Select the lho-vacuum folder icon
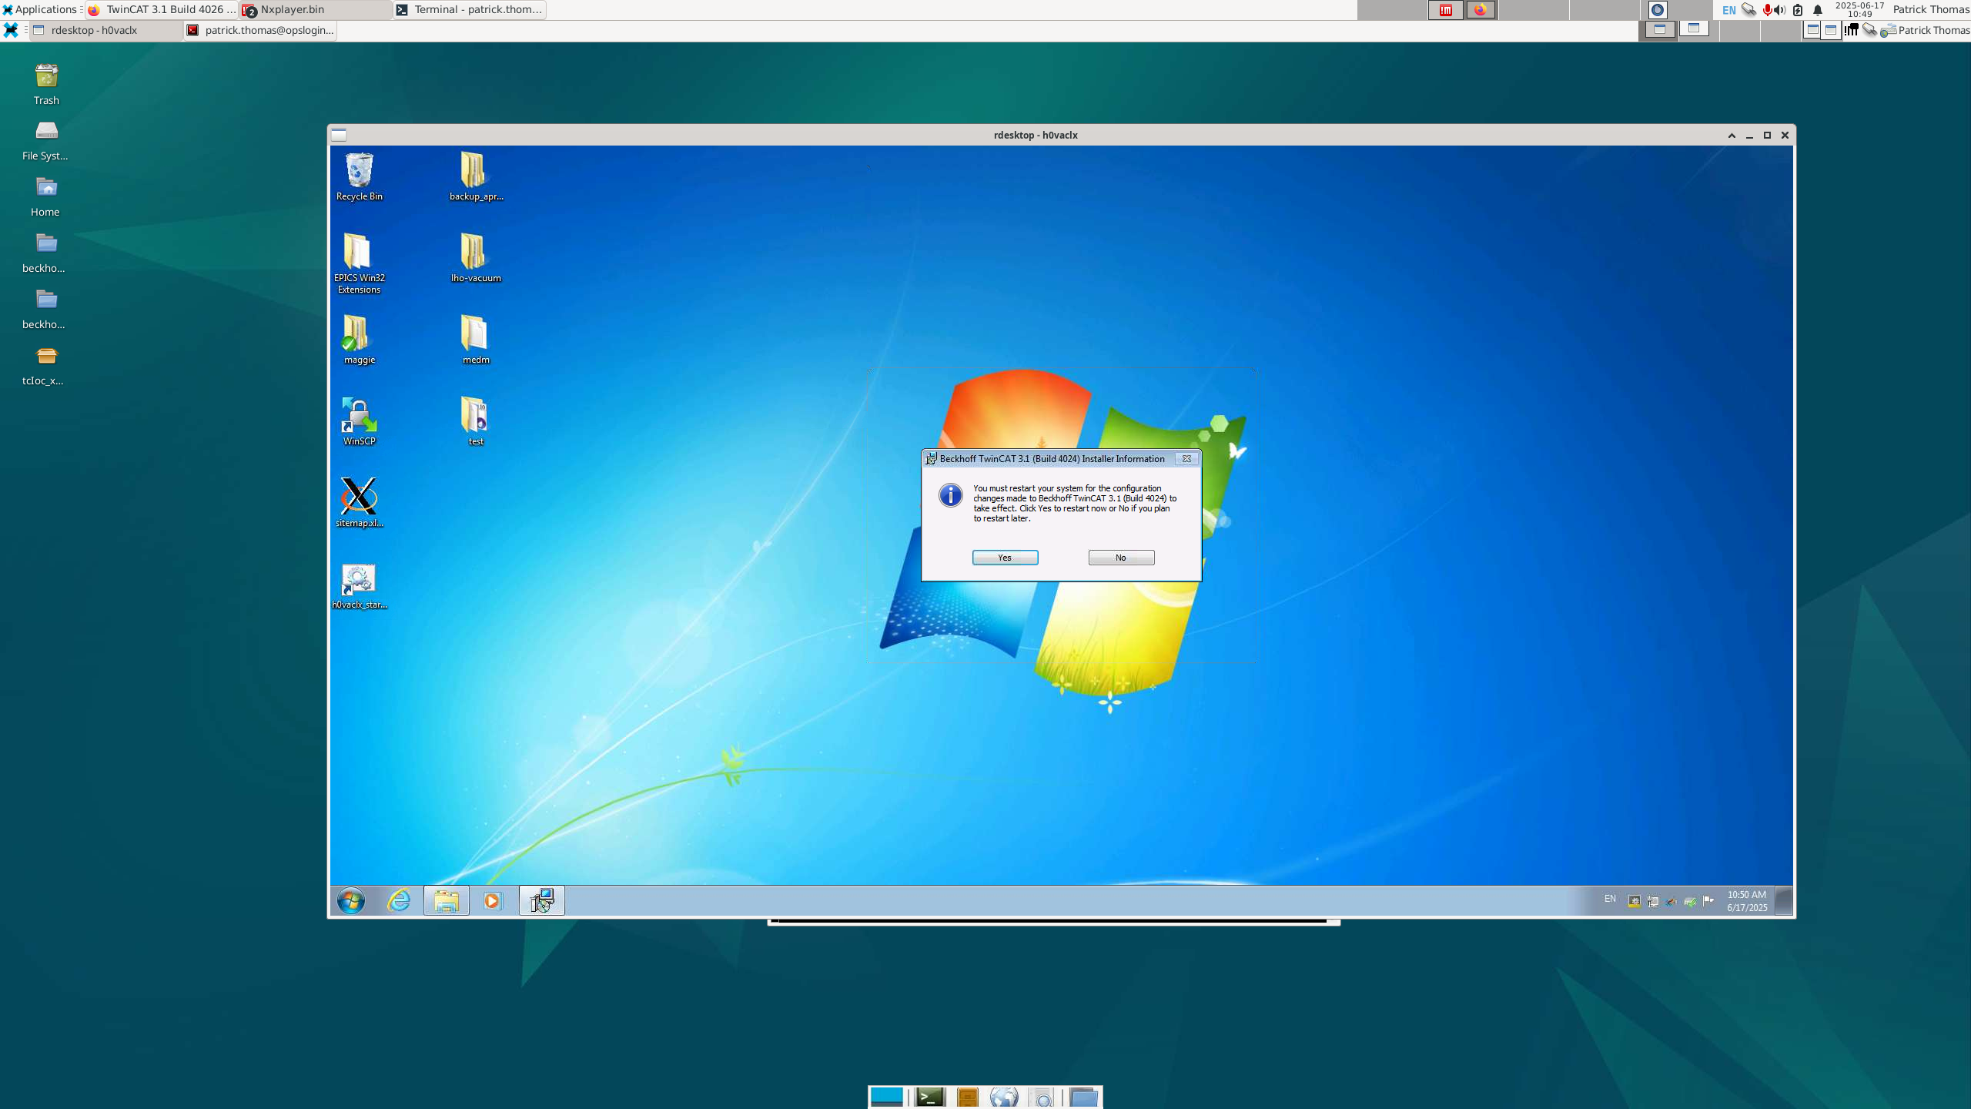The image size is (1971, 1109). coord(476,258)
